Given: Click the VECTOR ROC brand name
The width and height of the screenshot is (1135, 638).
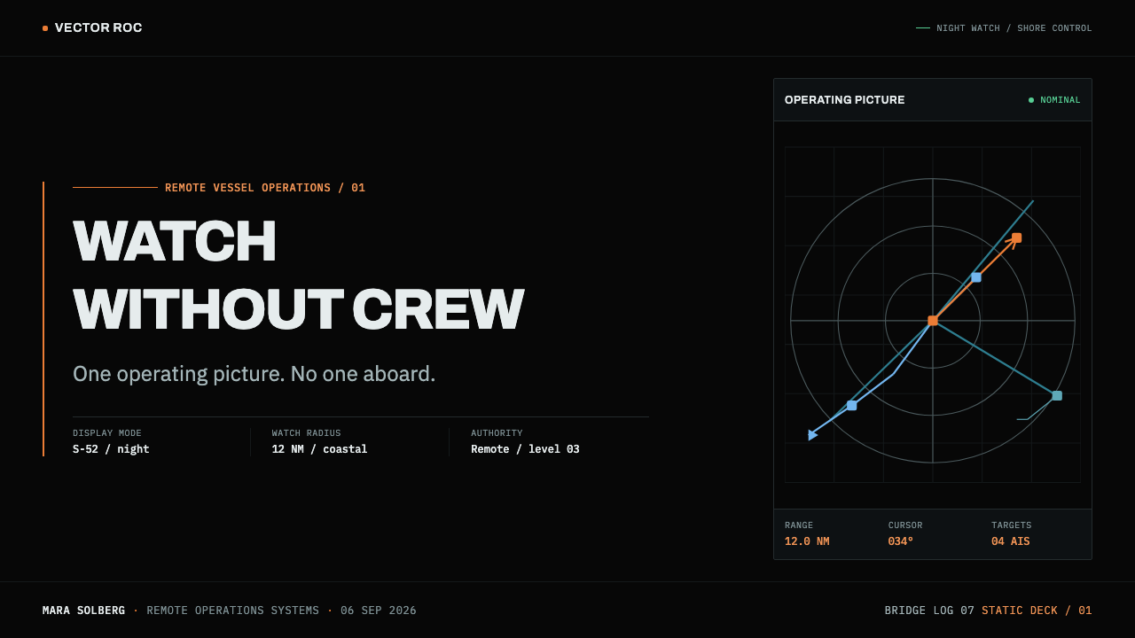Looking at the screenshot, I should 98,28.
